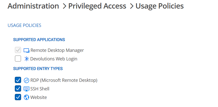Click the chevron before Usage Policies breadcrumb

pyautogui.click(x=131, y=6)
